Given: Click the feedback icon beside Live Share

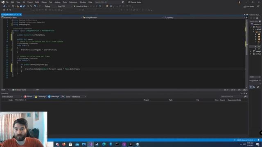Looking at the screenshot, I should tap(258, 7).
